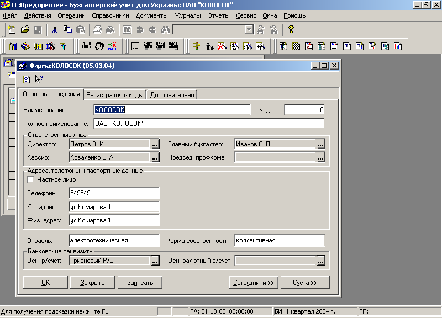The height and width of the screenshot is (318, 442).
Task: Click the plus-minus dollar wand icon
Action: [248, 46]
